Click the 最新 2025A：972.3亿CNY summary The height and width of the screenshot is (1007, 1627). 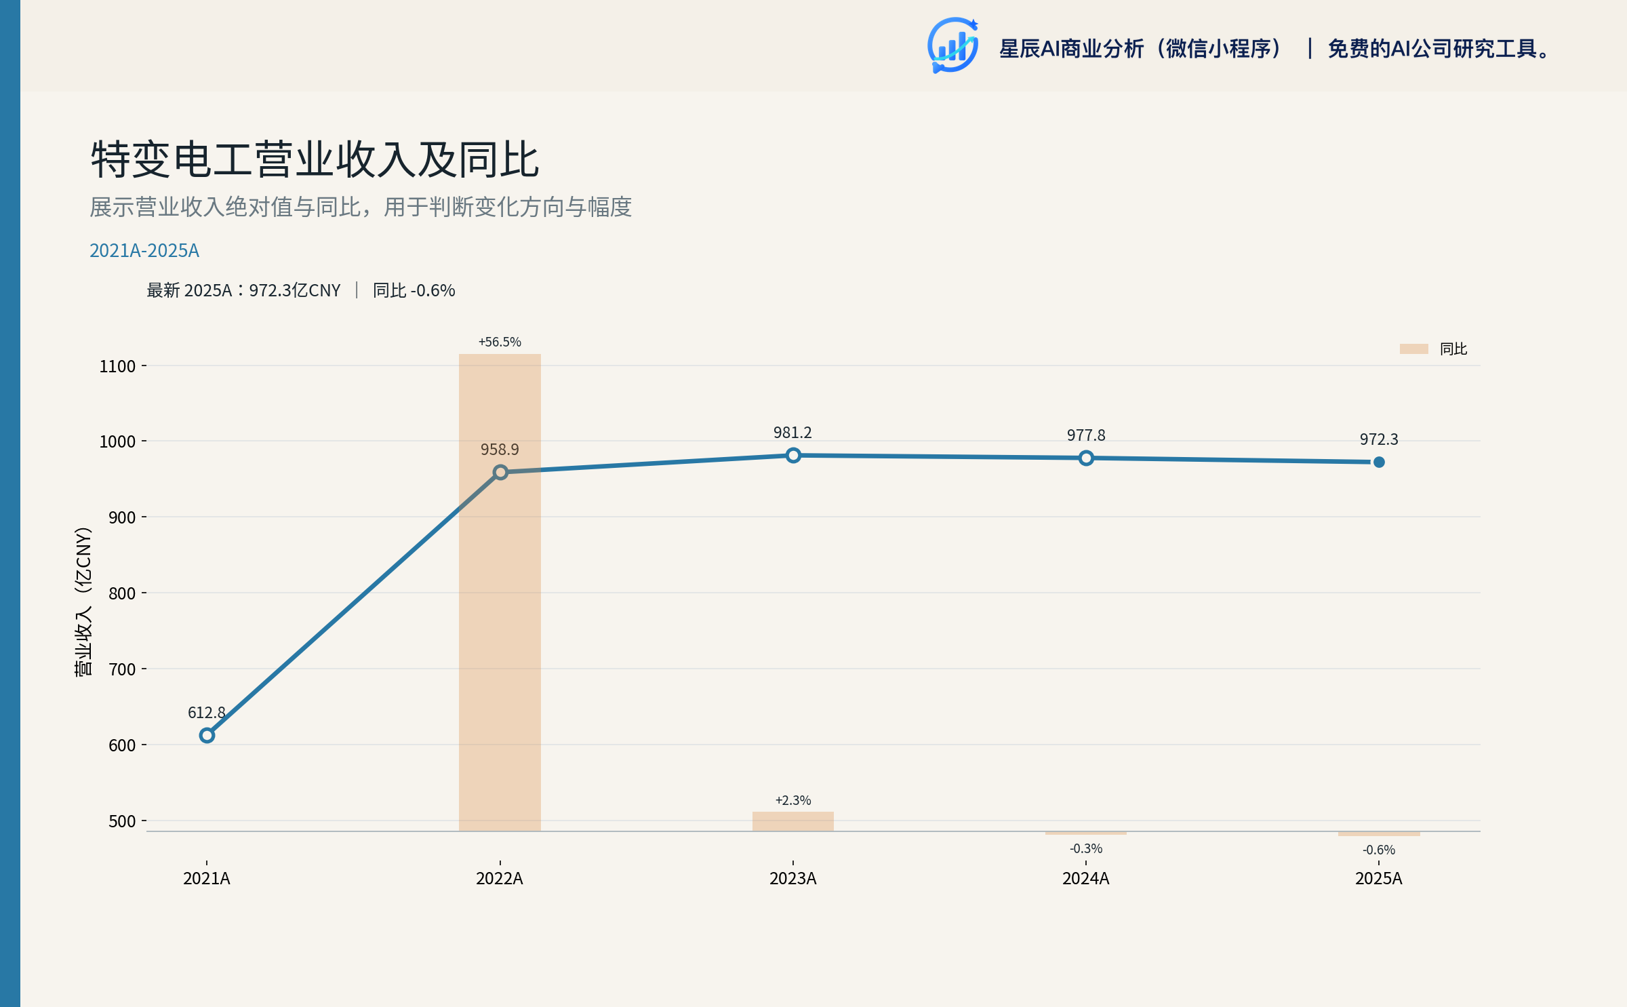point(244,290)
